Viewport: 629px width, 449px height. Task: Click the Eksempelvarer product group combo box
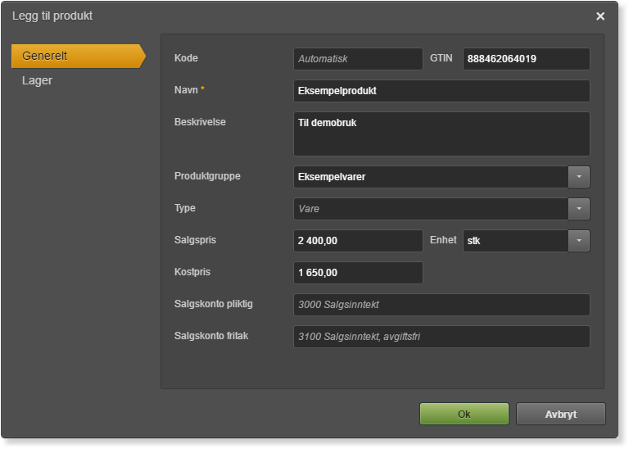[432, 177]
